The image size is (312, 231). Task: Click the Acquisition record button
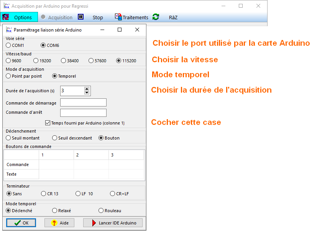coord(57,17)
